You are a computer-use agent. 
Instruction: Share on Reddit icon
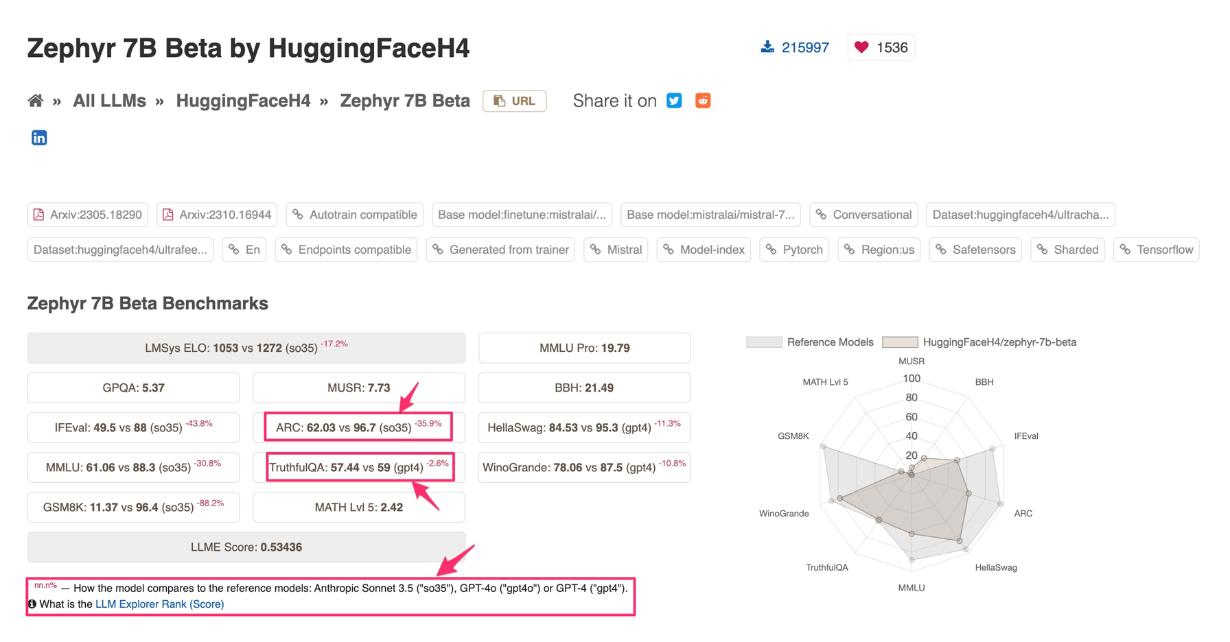(703, 101)
